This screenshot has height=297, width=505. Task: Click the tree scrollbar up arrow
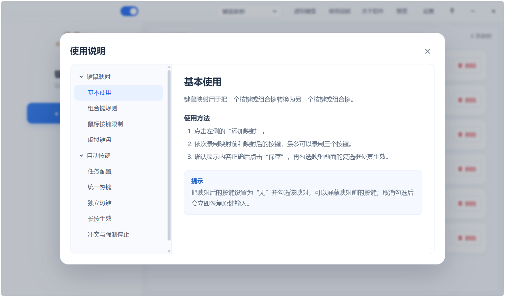(169, 67)
